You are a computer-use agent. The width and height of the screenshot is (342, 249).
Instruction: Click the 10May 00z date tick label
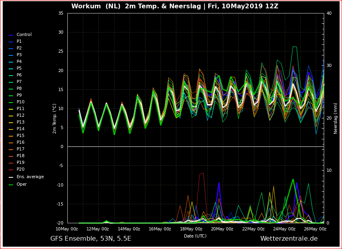[67, 229]
